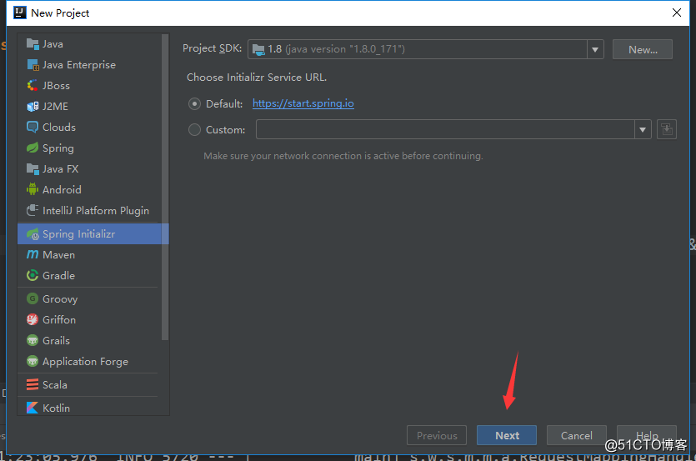
Task: Click the project type list scrollbar
Action: click(x=165, y=187)
